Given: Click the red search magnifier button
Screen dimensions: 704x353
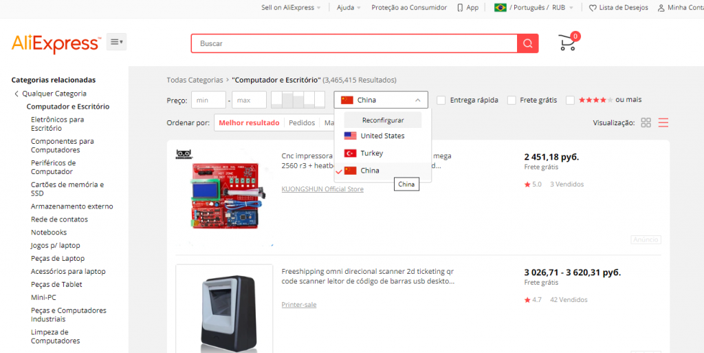Looking at the screenshot, I should (527, 43).
